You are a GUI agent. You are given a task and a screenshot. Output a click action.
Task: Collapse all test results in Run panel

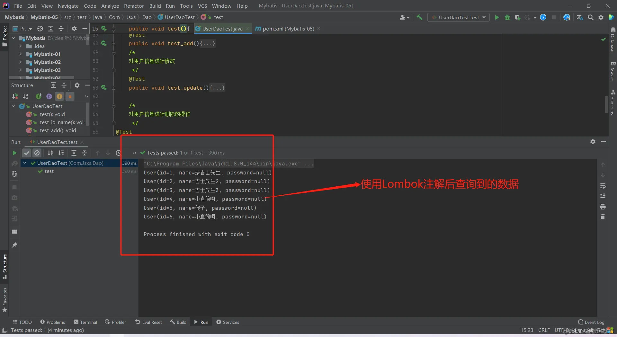pyautogui.click(x=85, y=153)
